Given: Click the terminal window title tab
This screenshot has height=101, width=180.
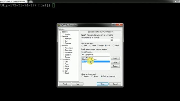Looking at the screenshot, I should pos(13,2).
